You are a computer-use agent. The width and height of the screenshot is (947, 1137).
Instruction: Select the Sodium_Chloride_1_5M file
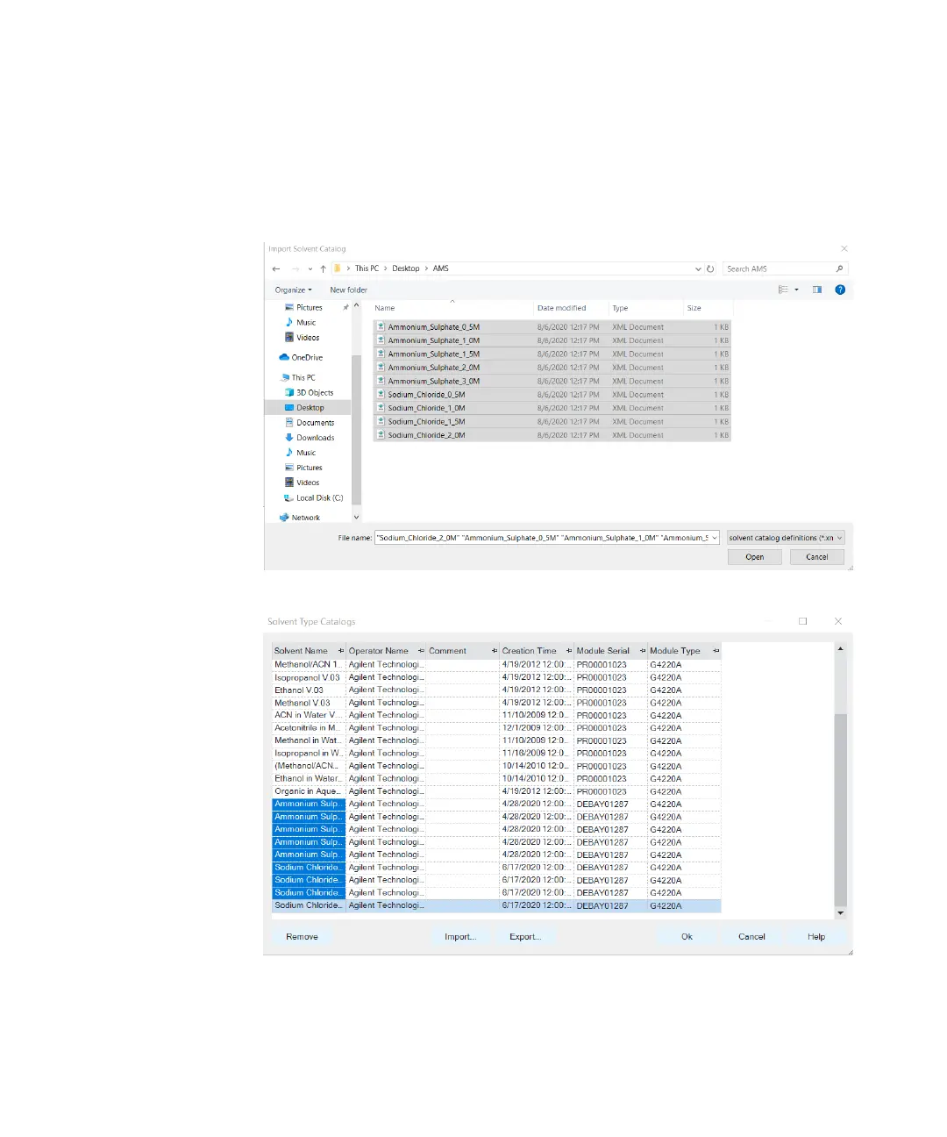point(552,421)
